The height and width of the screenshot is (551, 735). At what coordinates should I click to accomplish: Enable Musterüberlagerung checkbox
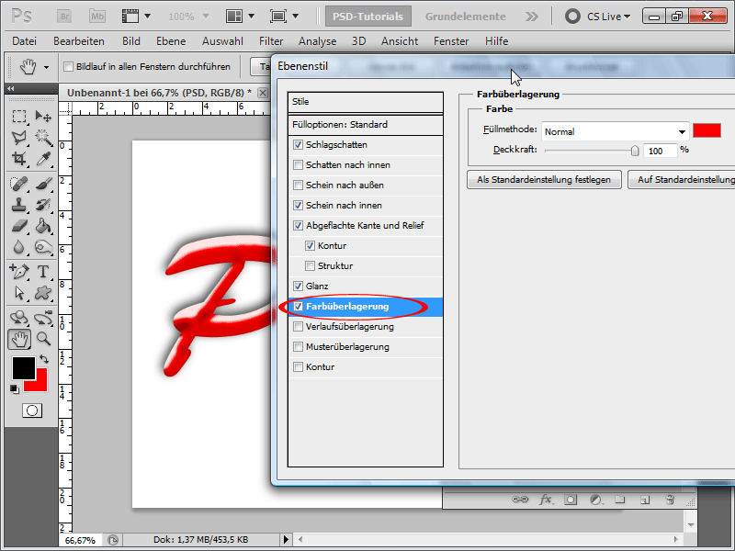coord(298,347)
